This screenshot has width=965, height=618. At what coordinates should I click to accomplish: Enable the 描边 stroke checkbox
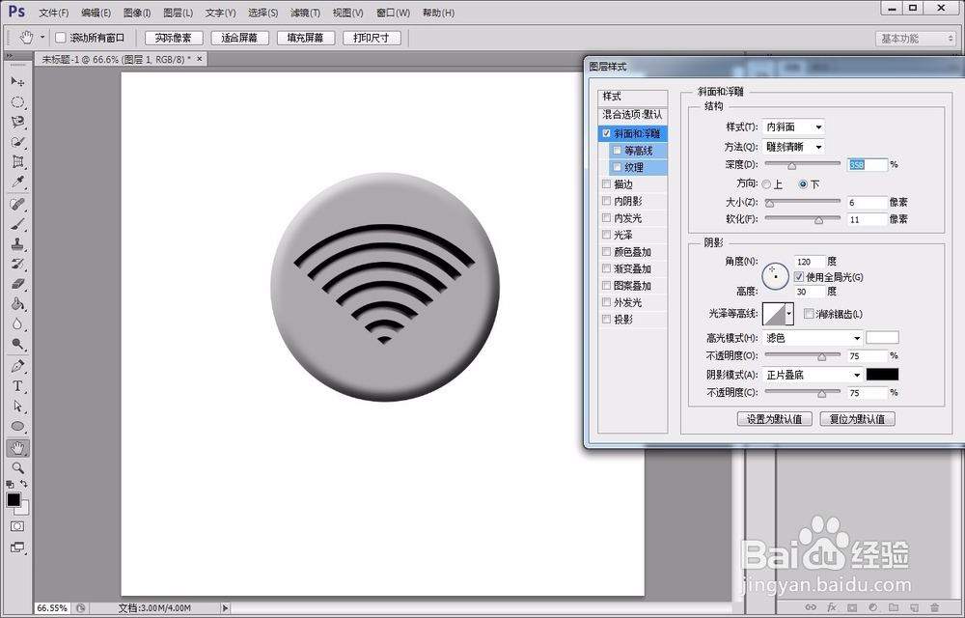(x=607, y=184)
